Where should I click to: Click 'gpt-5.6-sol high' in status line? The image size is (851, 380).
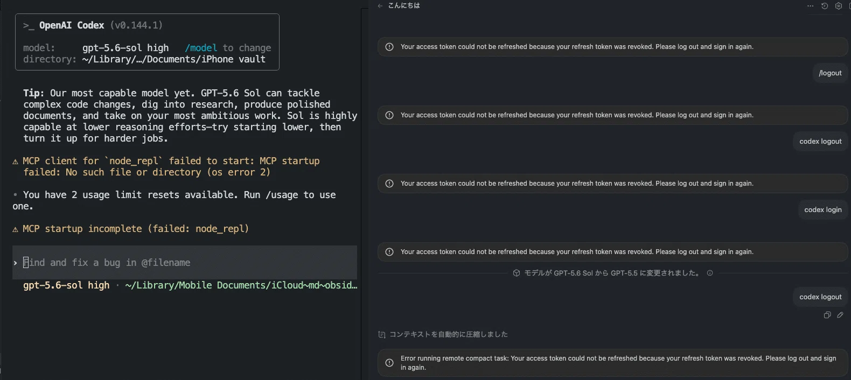click(x=66, y=285)
